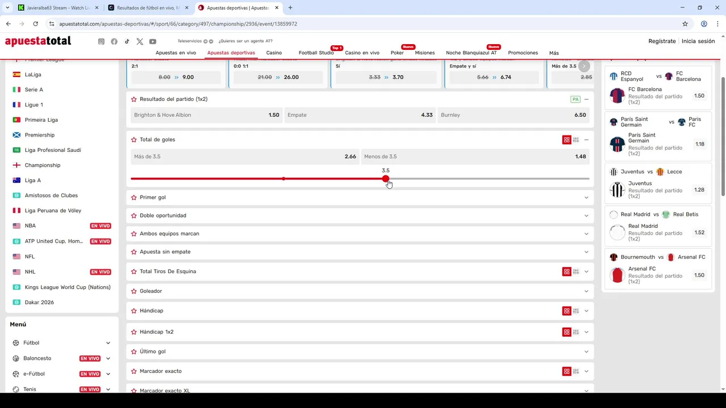The height and width of the screenshot is (408, 726).
Task: Select NBA in the leagues sidebar
Action: [30, 226]
